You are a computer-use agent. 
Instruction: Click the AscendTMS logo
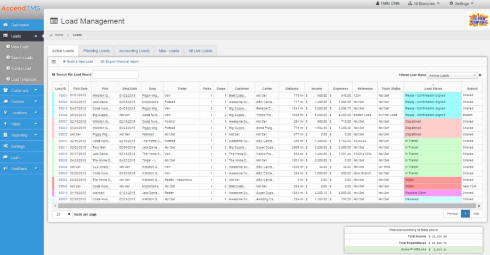(x=21, y=8)
